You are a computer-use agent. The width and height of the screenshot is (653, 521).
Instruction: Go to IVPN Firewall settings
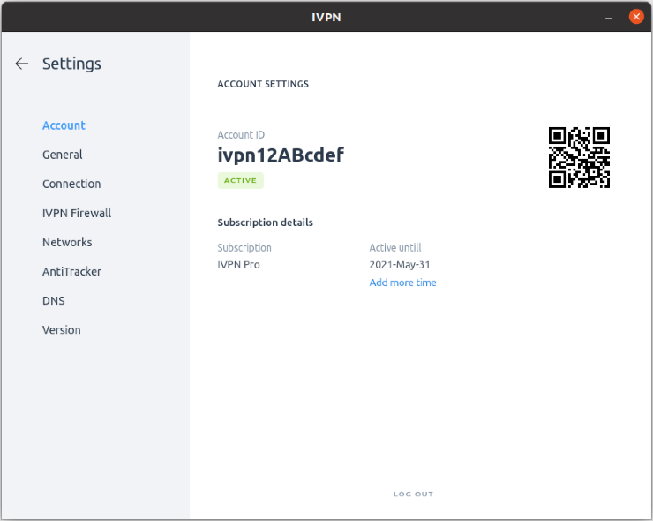coord(77,213)
